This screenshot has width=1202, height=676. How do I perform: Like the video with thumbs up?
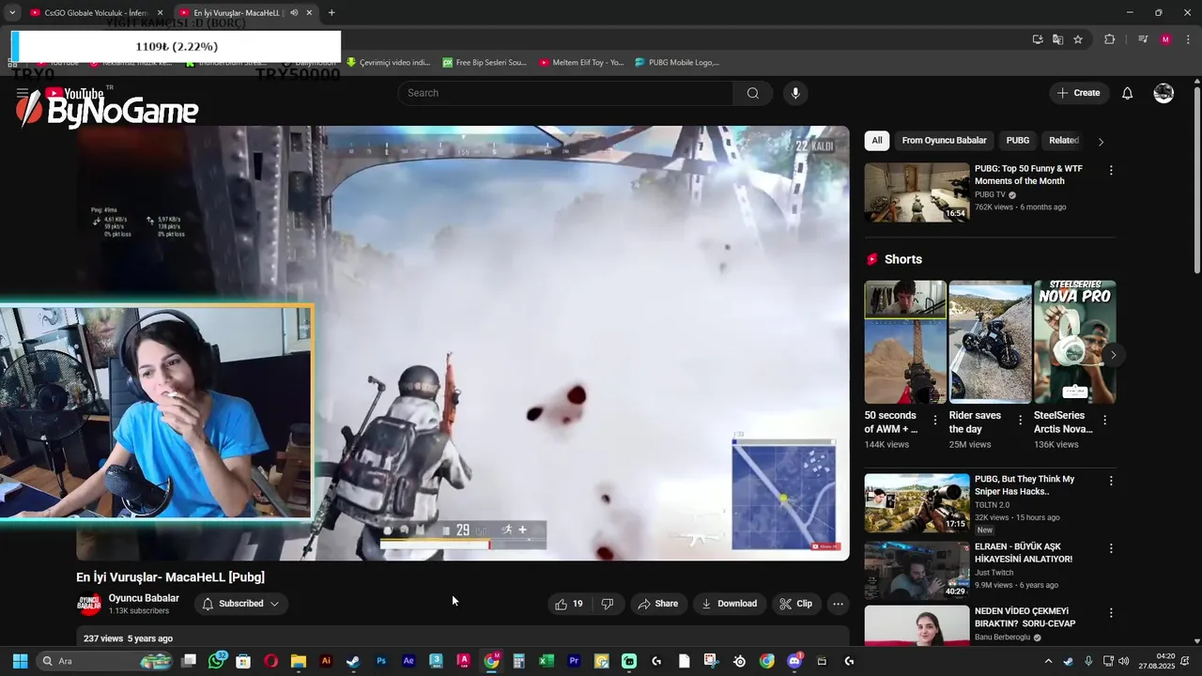(x=569, y=604)
